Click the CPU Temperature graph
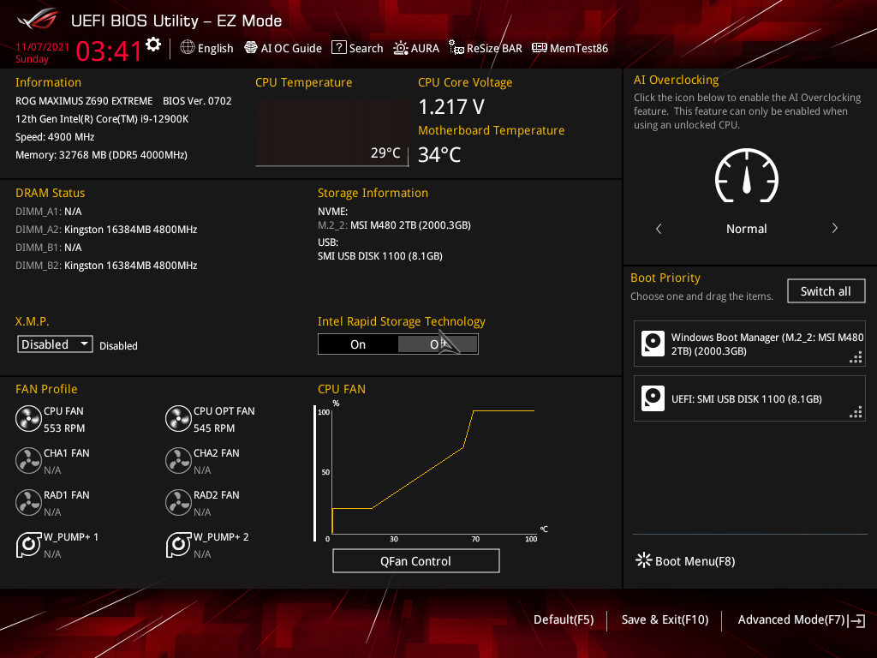This screenshot has height=658, width=877. (331, 133)
